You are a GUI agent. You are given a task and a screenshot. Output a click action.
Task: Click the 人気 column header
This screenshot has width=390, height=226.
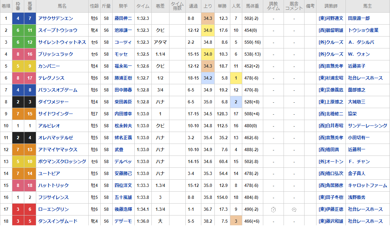pos(236,6)
